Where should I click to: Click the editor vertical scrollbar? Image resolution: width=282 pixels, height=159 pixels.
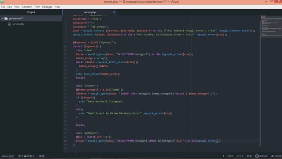pyautogui.click(x=260, y=84)
